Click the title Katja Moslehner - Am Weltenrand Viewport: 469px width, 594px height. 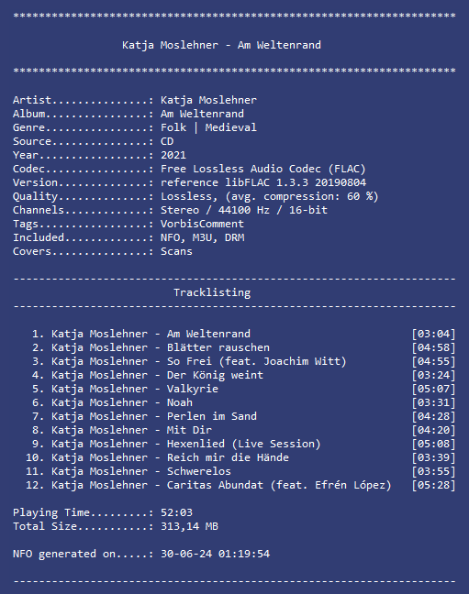coord(221,45)
